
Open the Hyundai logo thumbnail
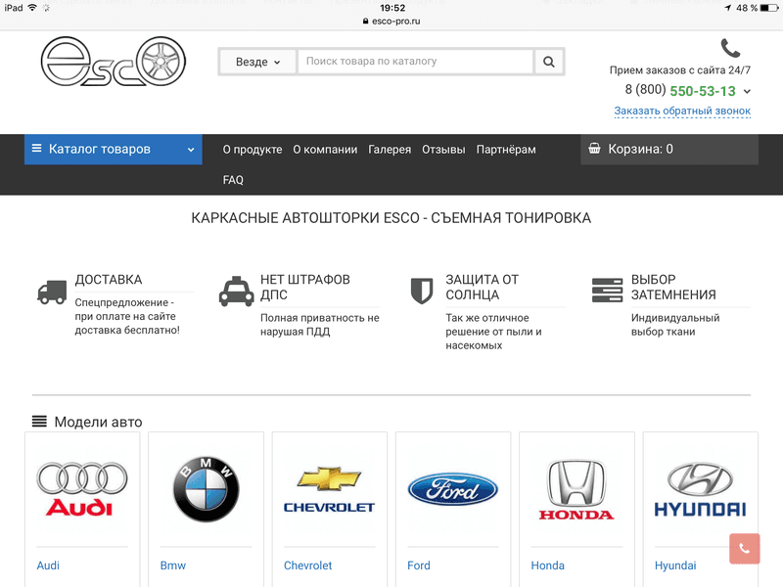coord(700,489)
